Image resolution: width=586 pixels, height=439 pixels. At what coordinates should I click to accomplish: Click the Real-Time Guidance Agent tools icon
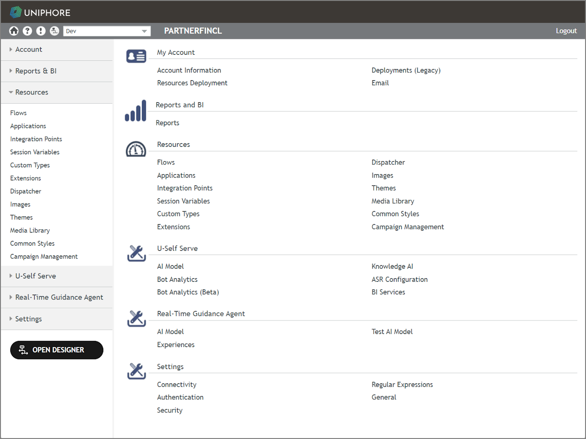coord(136,319)
